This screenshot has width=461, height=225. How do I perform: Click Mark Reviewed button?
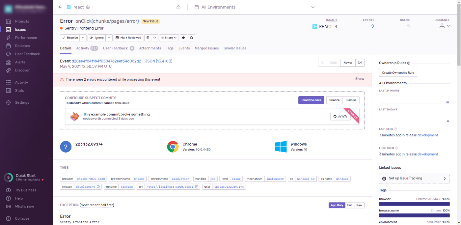[128, 38]
